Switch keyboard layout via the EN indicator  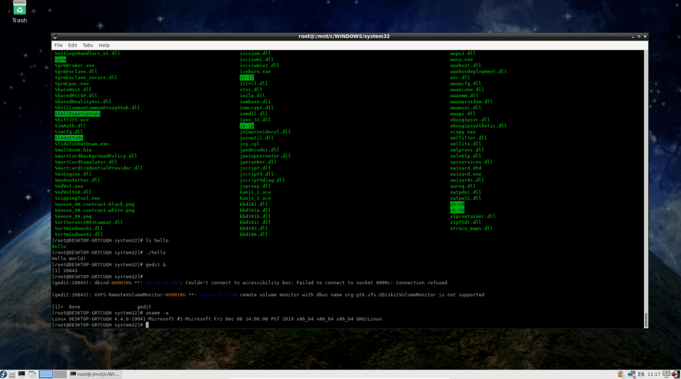tap(641, 374)
